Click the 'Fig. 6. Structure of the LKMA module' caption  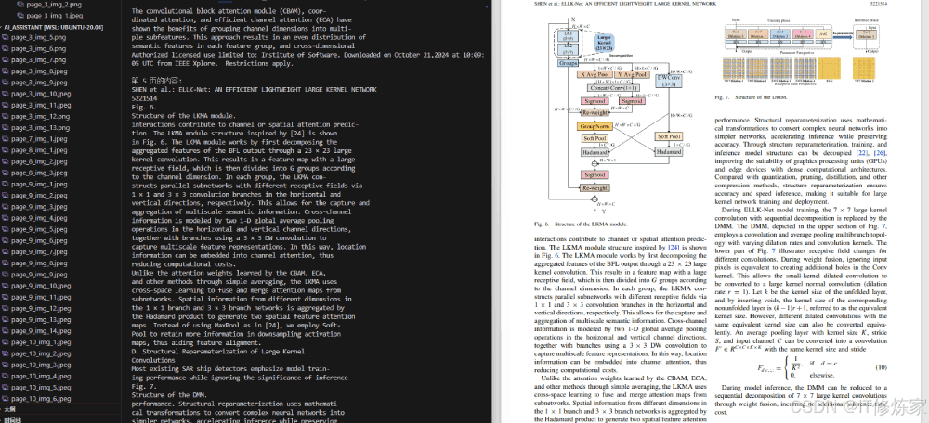point(581,224)
